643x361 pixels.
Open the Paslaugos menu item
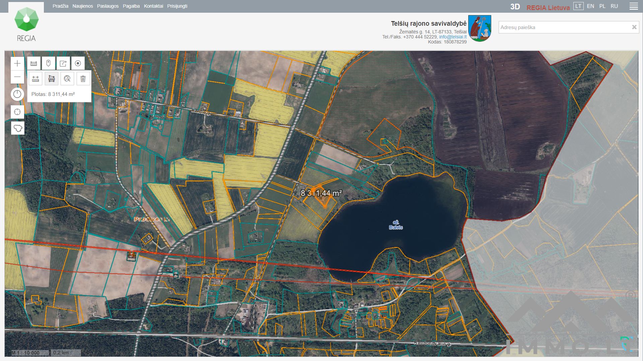click(x=108, y=6)
